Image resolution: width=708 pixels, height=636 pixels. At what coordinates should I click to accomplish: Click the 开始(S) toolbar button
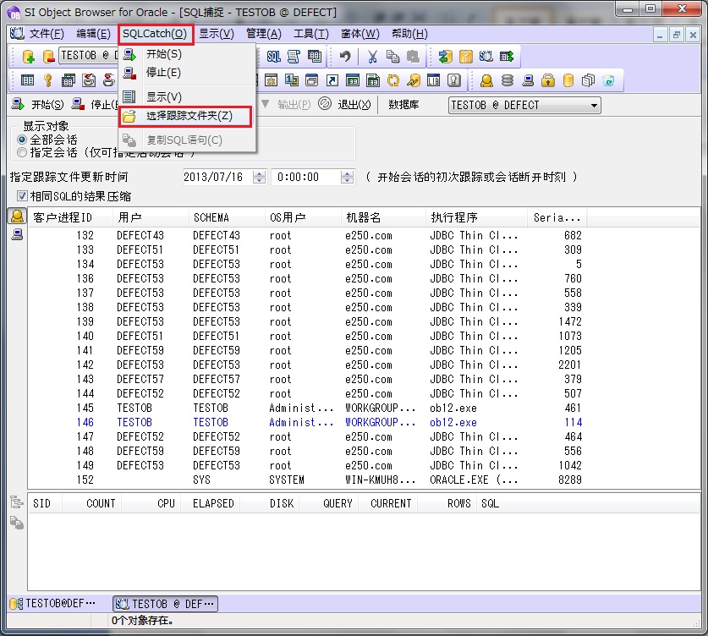(x=37, y=105)
